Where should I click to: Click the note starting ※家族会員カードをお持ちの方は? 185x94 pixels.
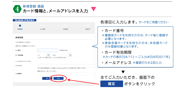[x=135, y=45]
